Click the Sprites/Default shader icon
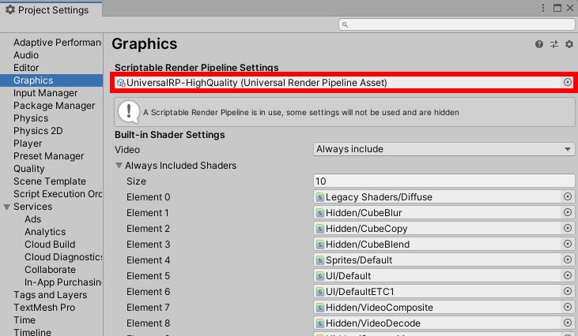 (x=320, y=260)
